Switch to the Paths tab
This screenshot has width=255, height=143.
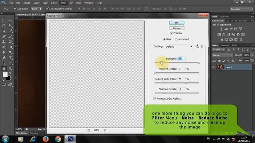234,45
